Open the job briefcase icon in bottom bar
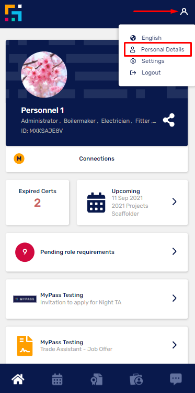Viewport: 195px width, 393px height. [x=136, y=379]
